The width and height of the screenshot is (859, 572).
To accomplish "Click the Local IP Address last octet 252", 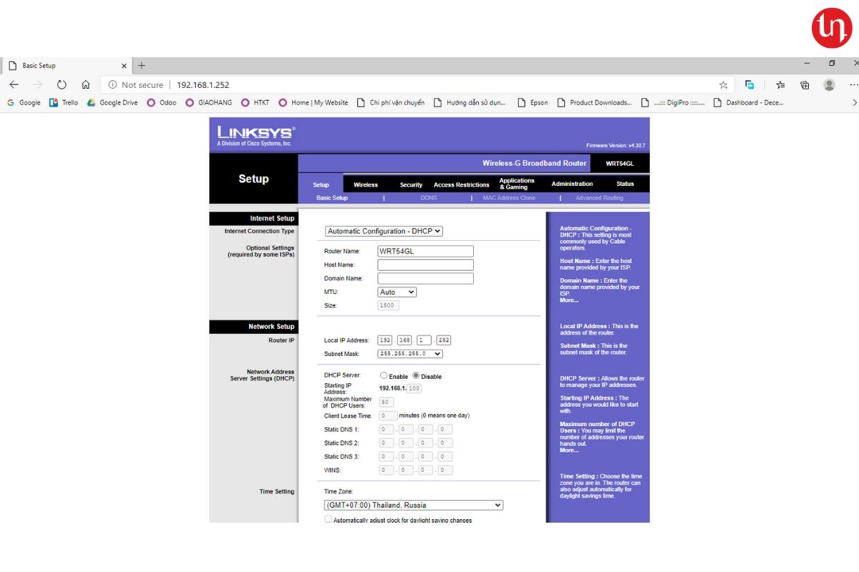I will pos(443,340).
